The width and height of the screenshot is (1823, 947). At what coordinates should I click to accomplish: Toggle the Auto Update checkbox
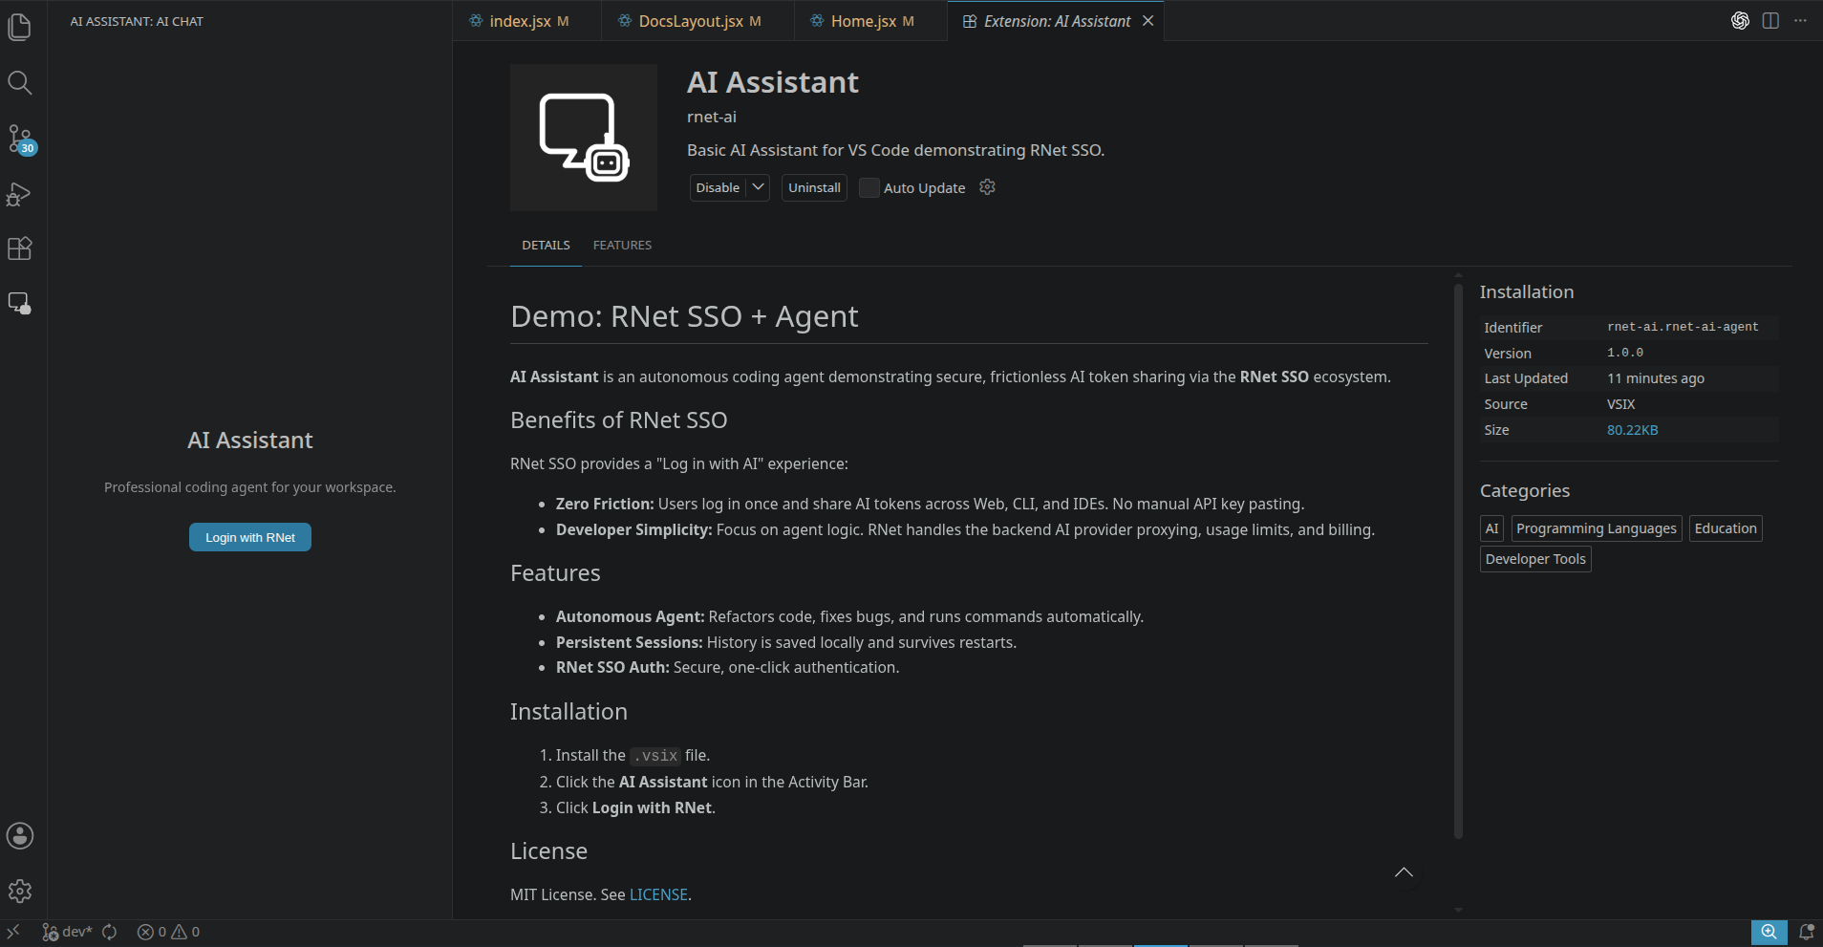[869, 188]
